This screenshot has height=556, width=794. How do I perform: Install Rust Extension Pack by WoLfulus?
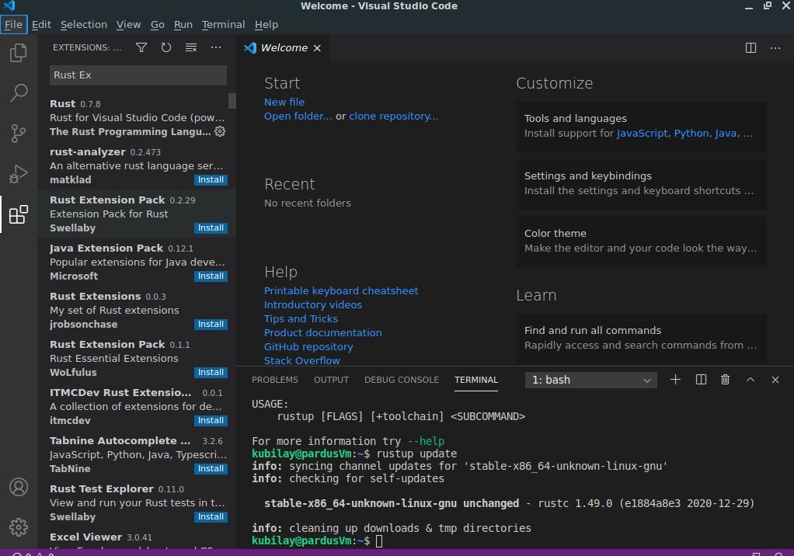(211, 373)
